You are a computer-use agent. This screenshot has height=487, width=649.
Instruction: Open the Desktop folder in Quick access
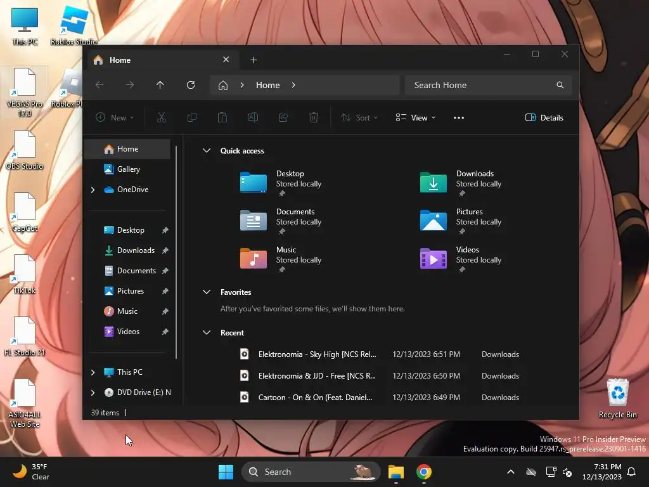pos(281,183)
